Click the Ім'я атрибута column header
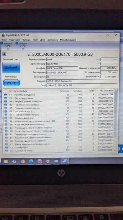Image resolution: width=123 pixels, height=220 pixels. [x=21, y=91]
